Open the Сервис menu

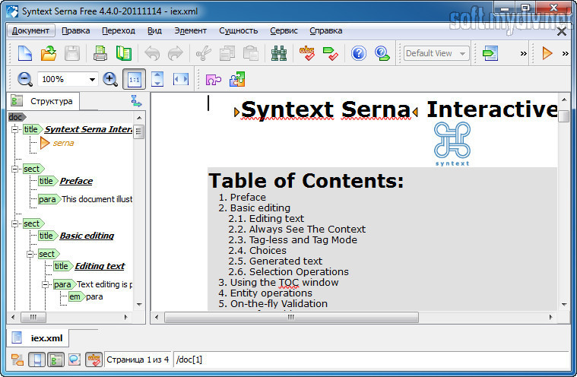(x=284, y=30)
